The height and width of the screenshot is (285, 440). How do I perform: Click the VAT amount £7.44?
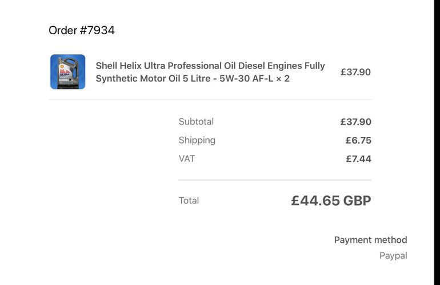point(359,158)
